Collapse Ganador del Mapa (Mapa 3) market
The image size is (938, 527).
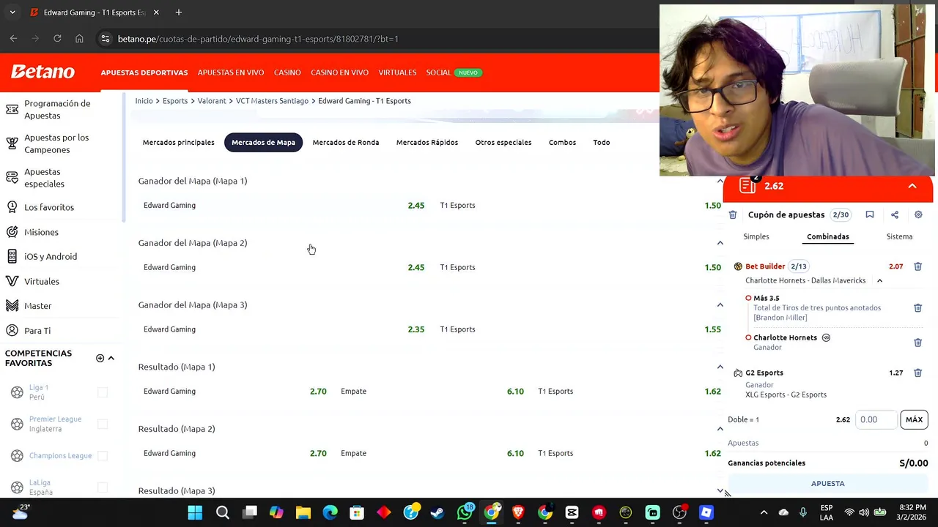tap(720, 304)
